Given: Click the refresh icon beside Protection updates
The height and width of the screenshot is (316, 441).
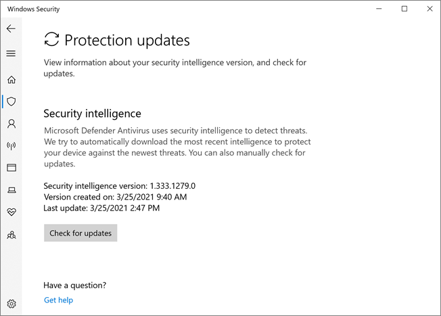Looking at the screenshot, I should coord(51,40).
